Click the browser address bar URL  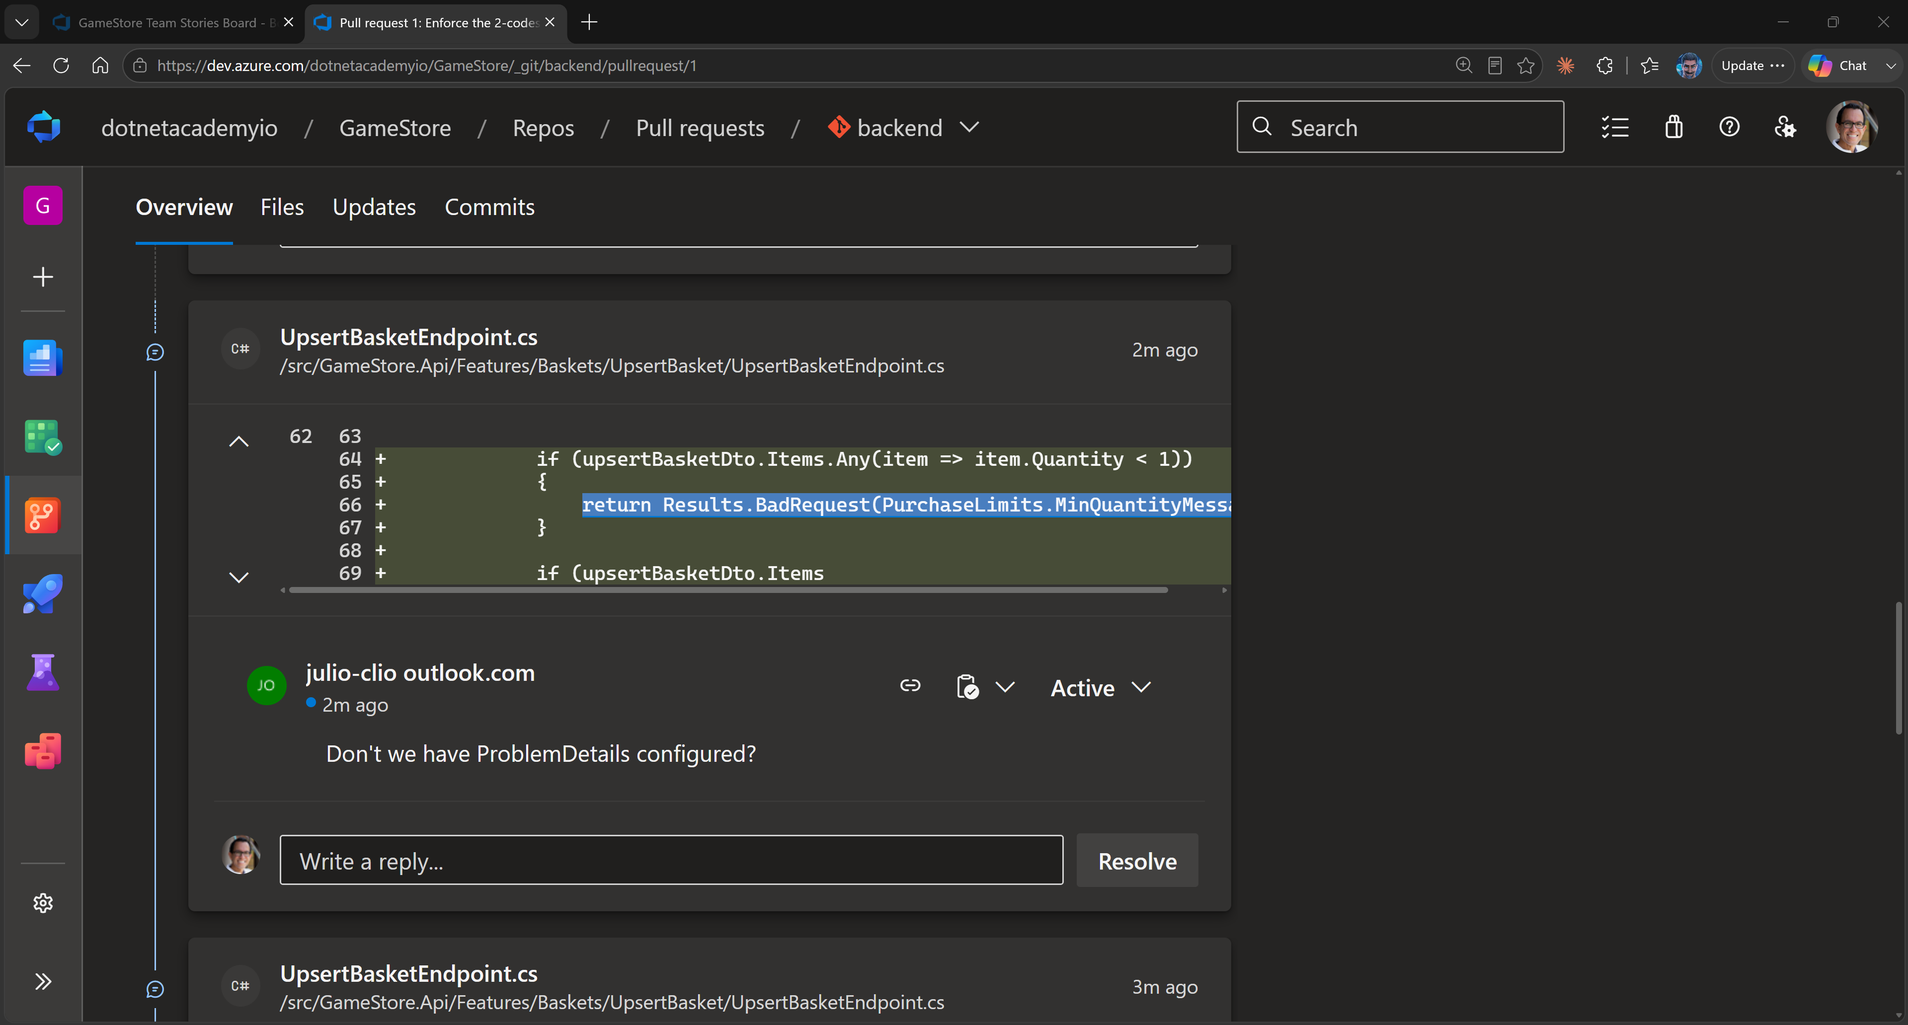427,66
